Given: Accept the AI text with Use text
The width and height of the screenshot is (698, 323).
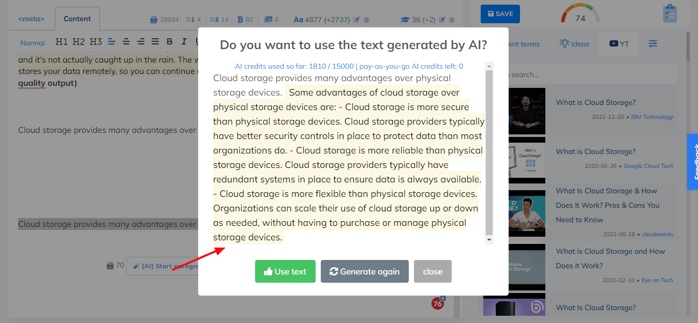Looking at the screenshot, I should coord(285,271).
